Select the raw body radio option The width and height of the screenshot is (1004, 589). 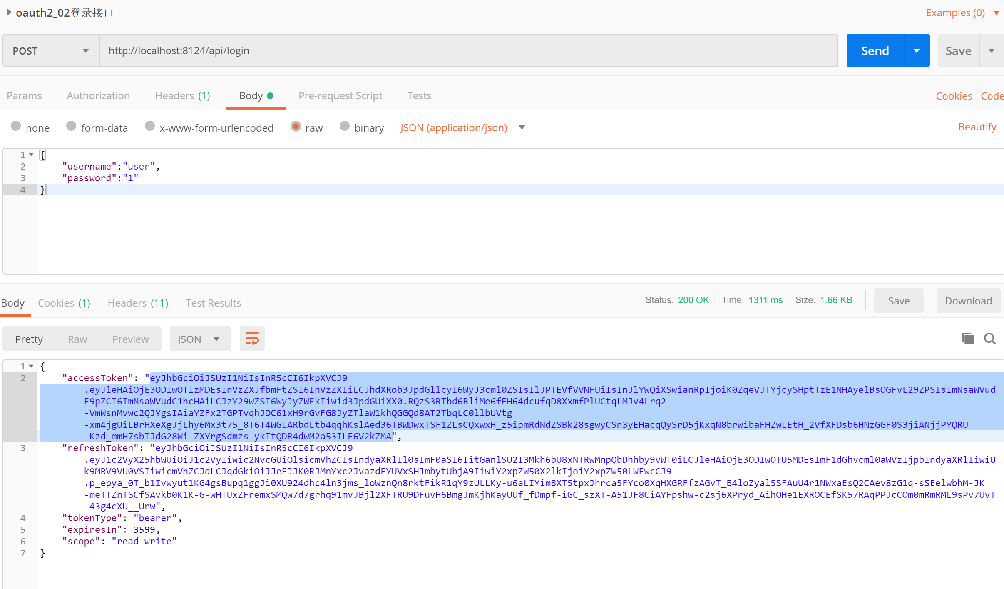[296, 126]
